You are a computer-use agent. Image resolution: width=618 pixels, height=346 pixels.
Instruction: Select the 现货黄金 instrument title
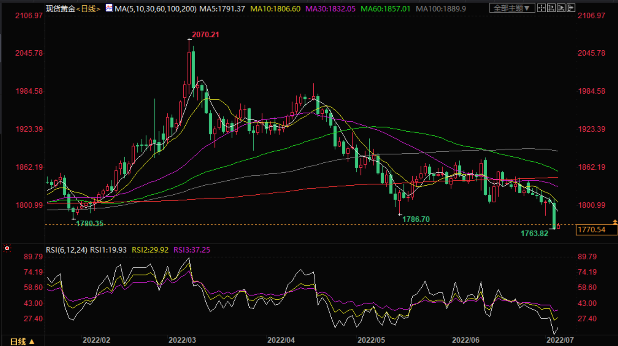[61, 9]
